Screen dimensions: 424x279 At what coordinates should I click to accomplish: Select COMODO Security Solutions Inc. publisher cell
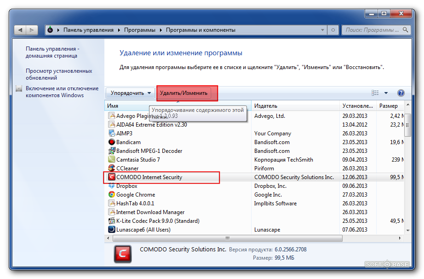coord(294,177)
